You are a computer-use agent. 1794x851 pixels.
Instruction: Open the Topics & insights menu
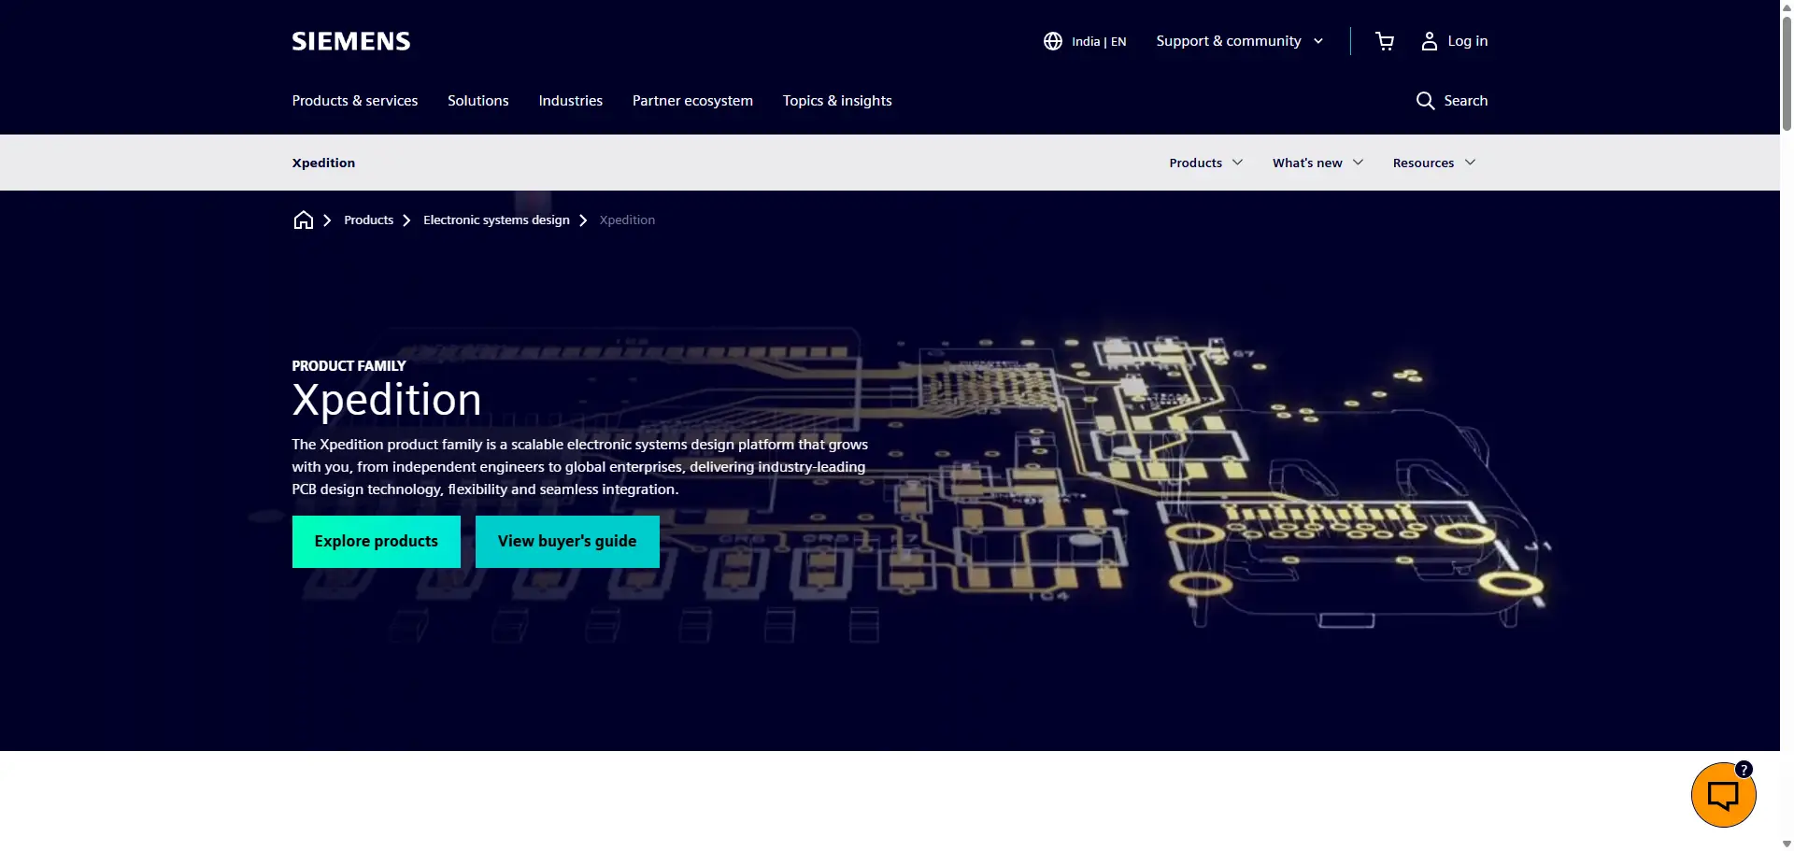[837, 101]
